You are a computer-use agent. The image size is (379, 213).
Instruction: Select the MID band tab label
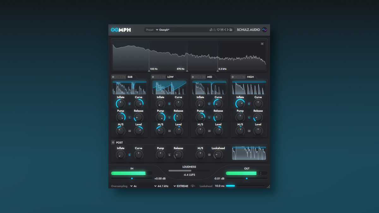210,77
